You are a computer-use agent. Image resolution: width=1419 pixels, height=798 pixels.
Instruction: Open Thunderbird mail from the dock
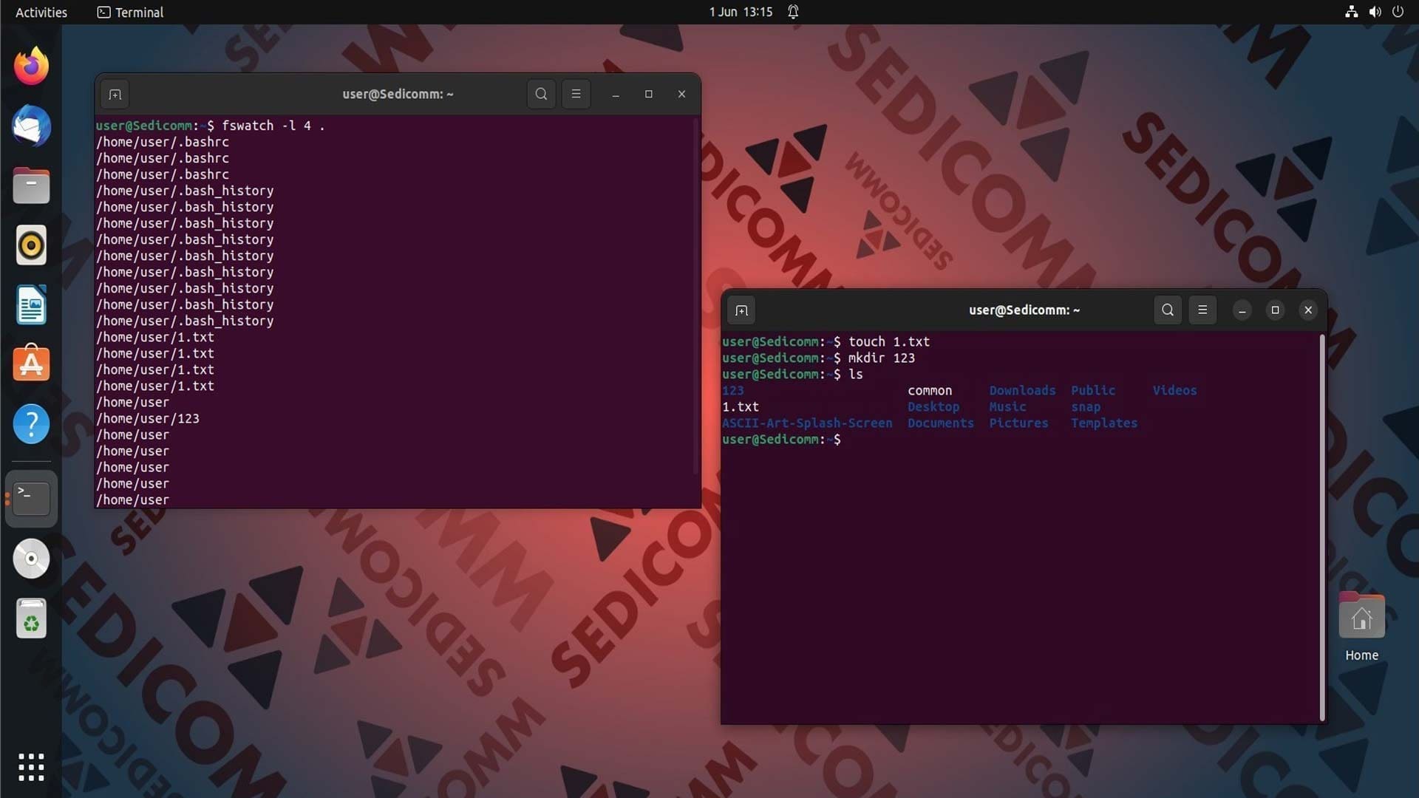[x=31, y=126]
